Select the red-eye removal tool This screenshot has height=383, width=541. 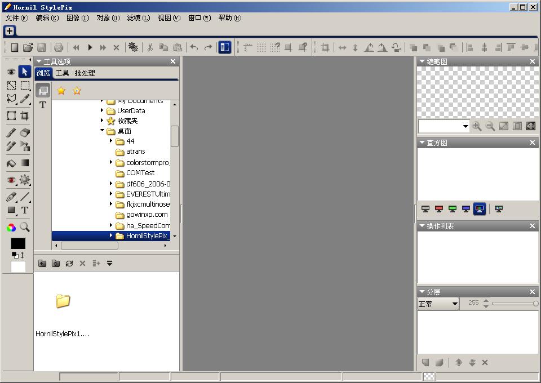[x=11, y=180]
